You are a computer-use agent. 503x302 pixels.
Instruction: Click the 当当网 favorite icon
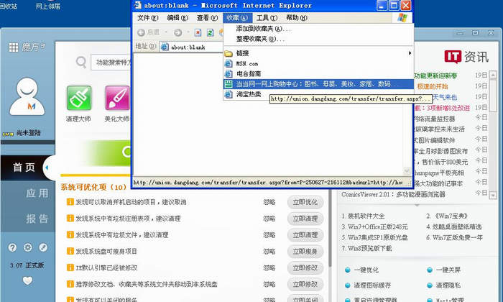(x=228, y=84)
